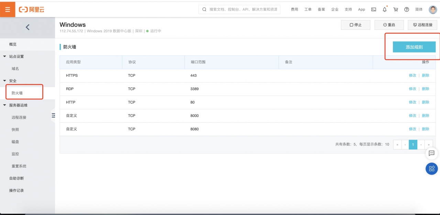Click the blue app grid widget
The height and width of the screenshot is (215, 440).
432,169
